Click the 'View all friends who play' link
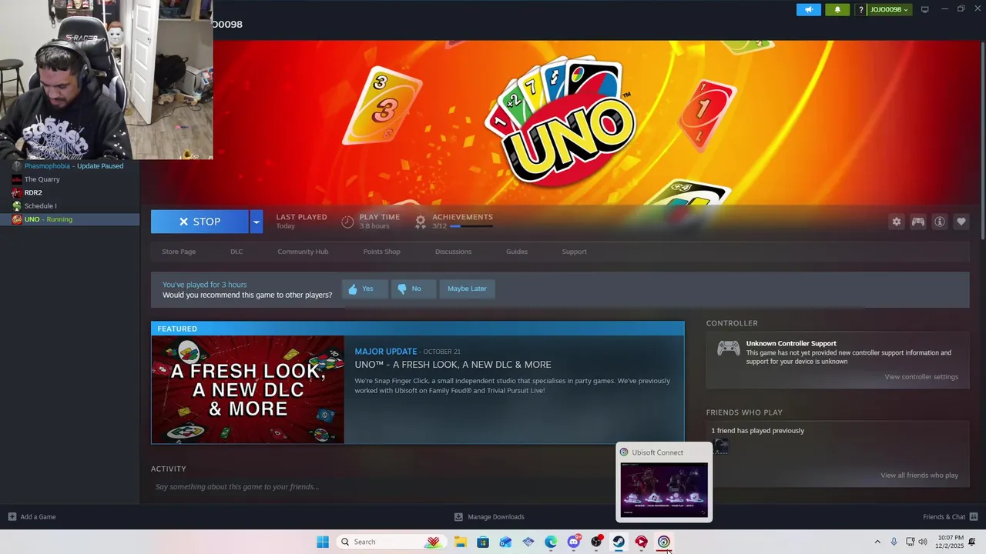 919,476
